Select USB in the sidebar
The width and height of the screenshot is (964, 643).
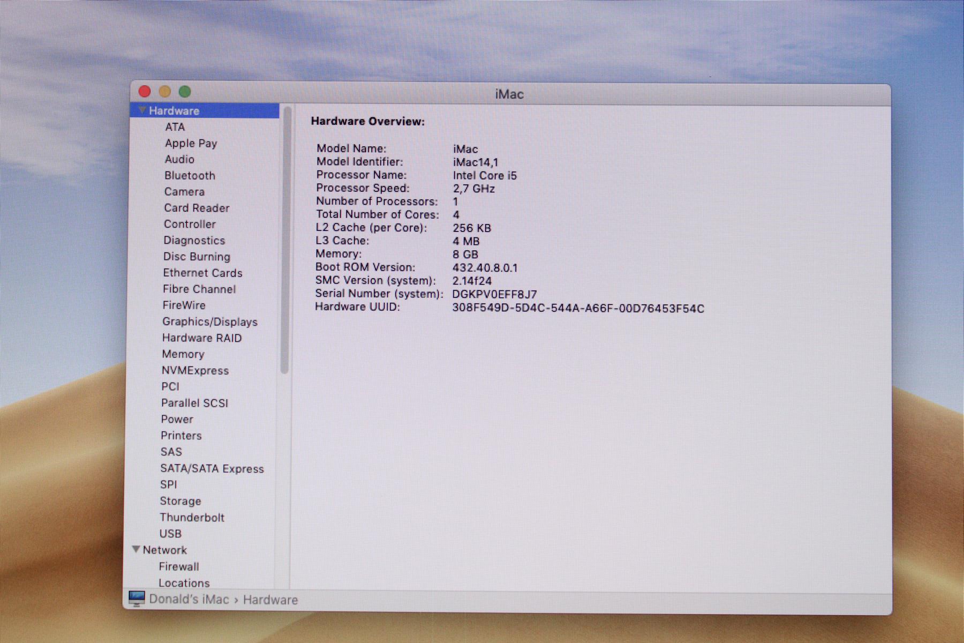[x=170, y=534]
